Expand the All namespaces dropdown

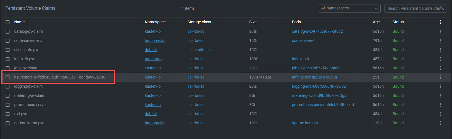coord(349,8)
